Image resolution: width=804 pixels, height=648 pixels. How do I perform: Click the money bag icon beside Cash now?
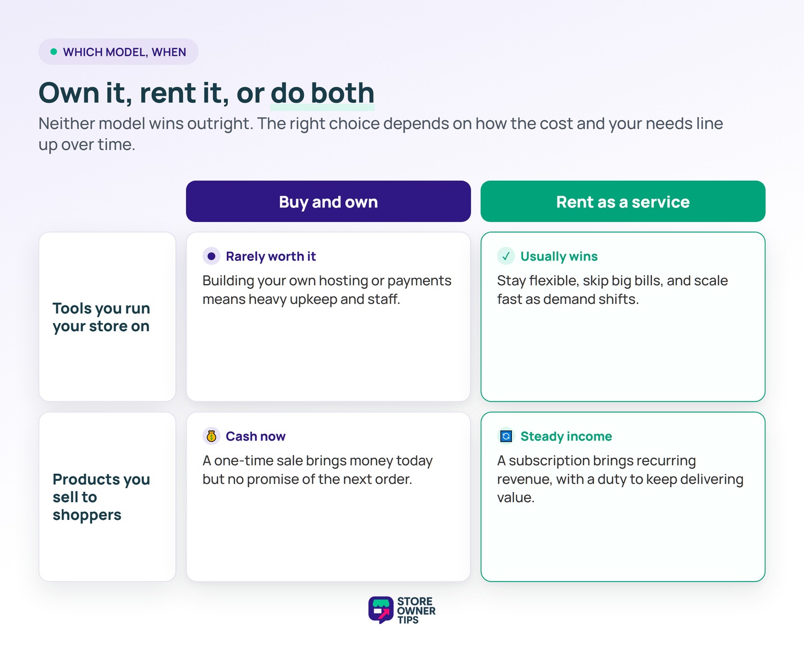[211, 436]
